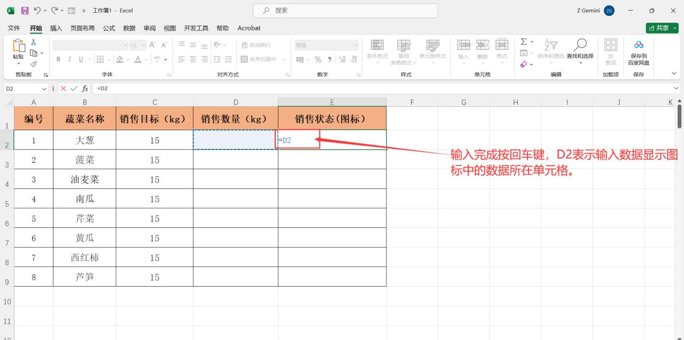This screenshot has height=340, width=684.
Task: Save the workbook using the floppy disk icon
Action: coord(25,10)
